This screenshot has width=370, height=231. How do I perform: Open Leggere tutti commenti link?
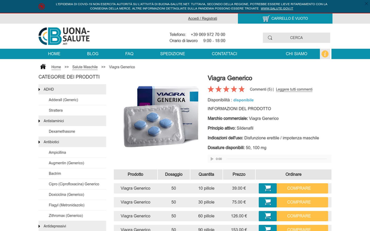tap(294, 89)
